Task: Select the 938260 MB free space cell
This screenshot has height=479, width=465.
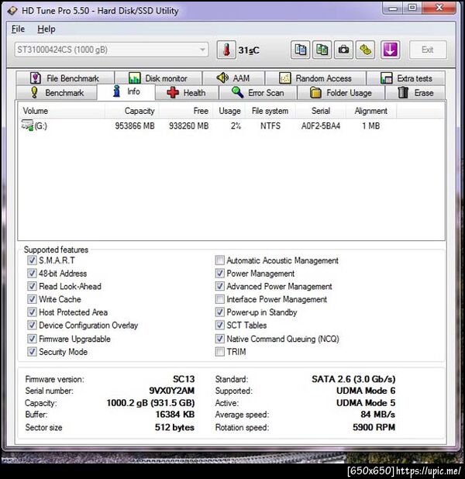Action: click(x=189, y=126)
